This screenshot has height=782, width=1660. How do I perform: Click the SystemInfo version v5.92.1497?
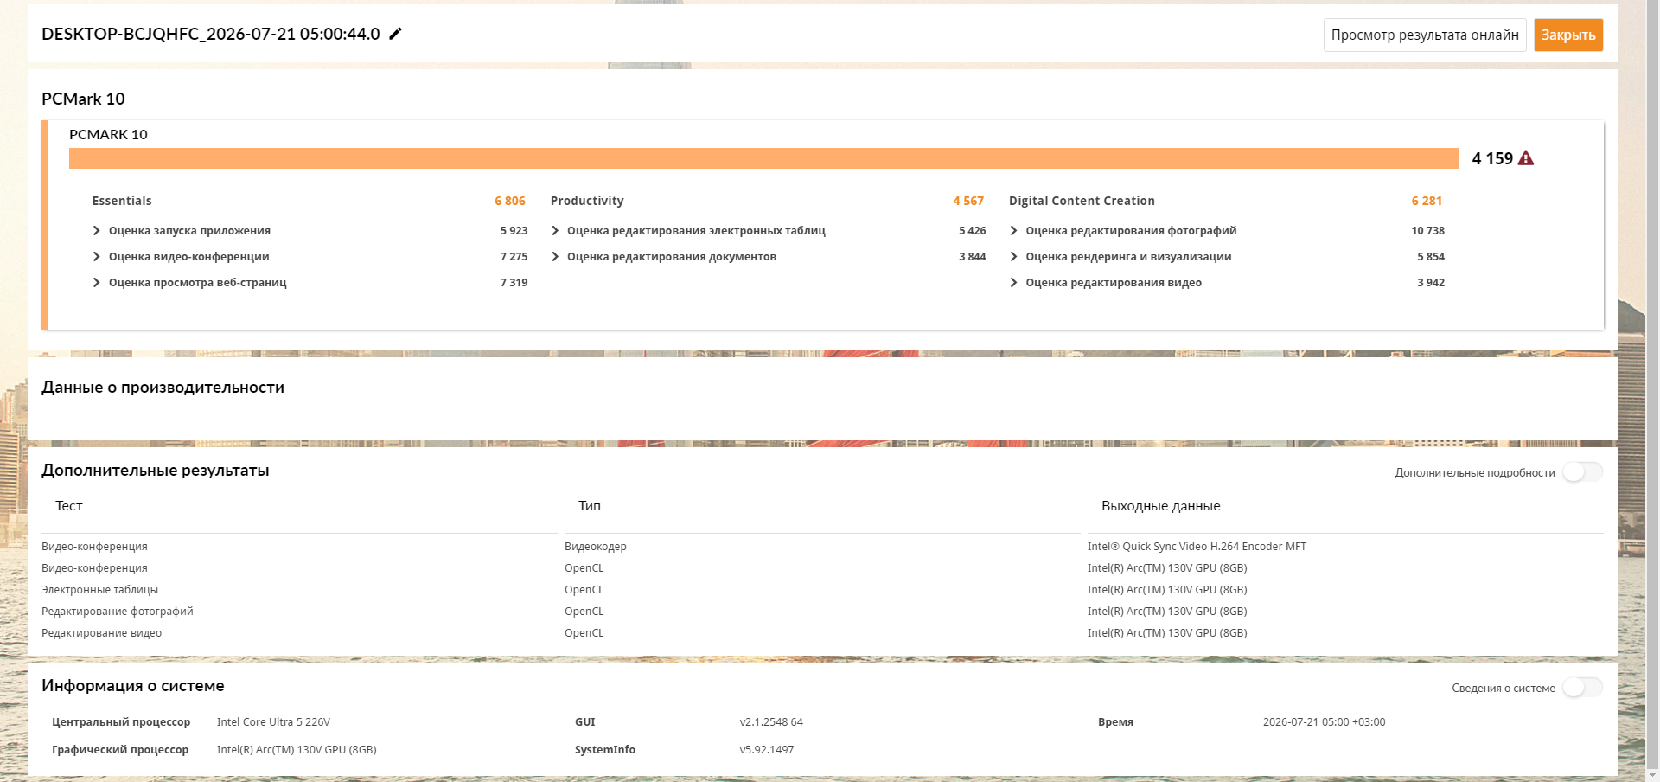pyautogui.click(x=767, y=750)
